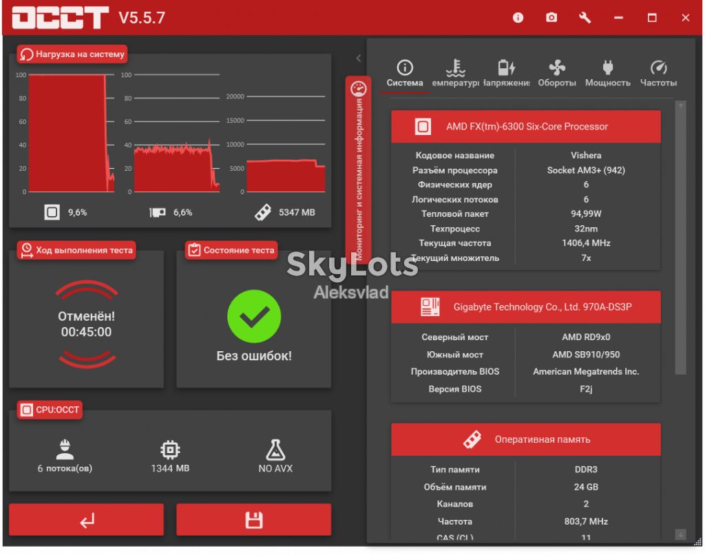Click the CPU:OCCT section label
This screenshot has width=705, height=555.
coord(50,410)
